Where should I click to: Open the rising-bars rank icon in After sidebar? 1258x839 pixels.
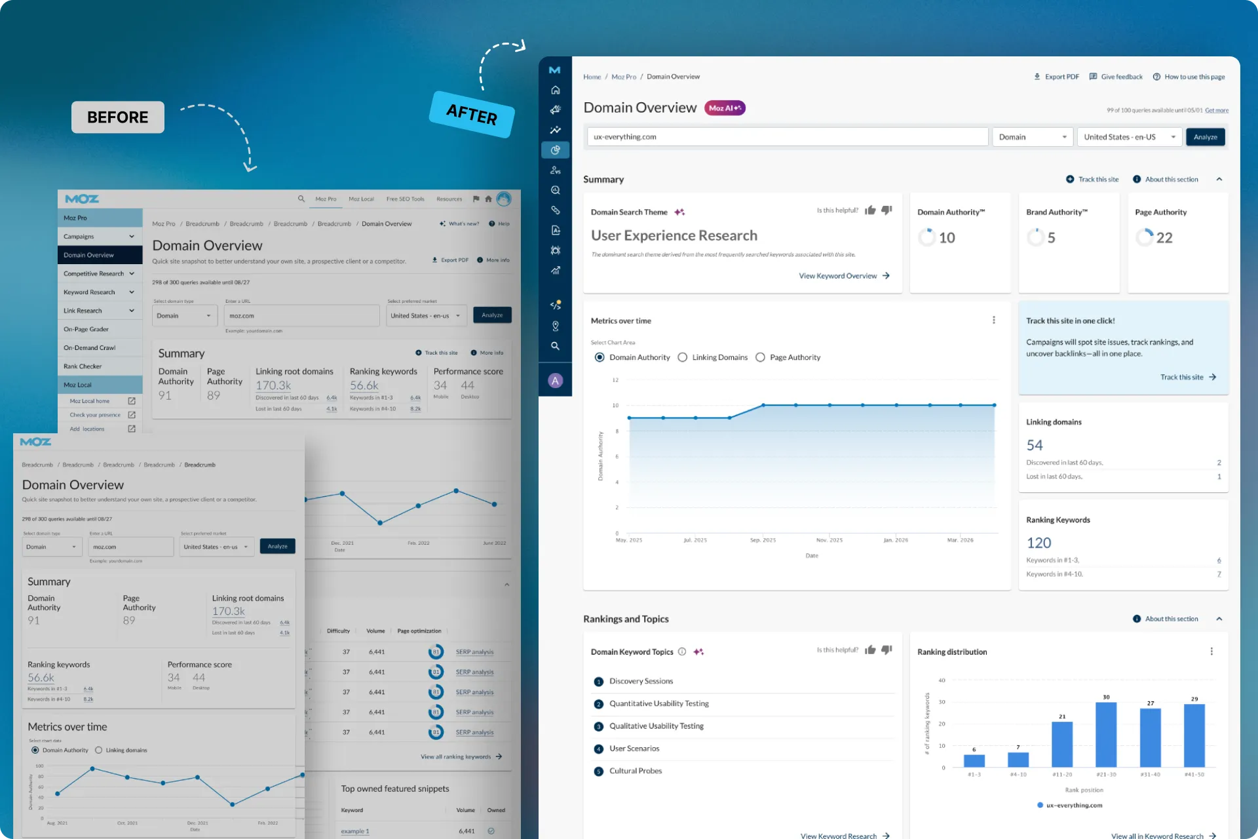[555, 270]
